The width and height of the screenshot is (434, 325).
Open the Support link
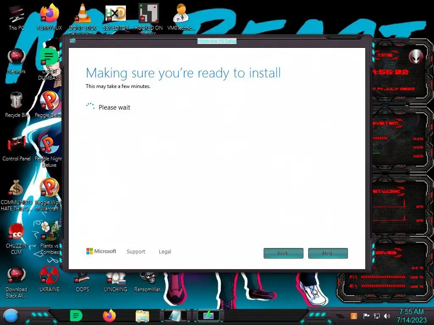click(136, 251)
